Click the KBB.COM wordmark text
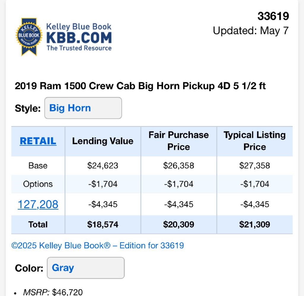 pyautogui.click(x=79, y=38)
